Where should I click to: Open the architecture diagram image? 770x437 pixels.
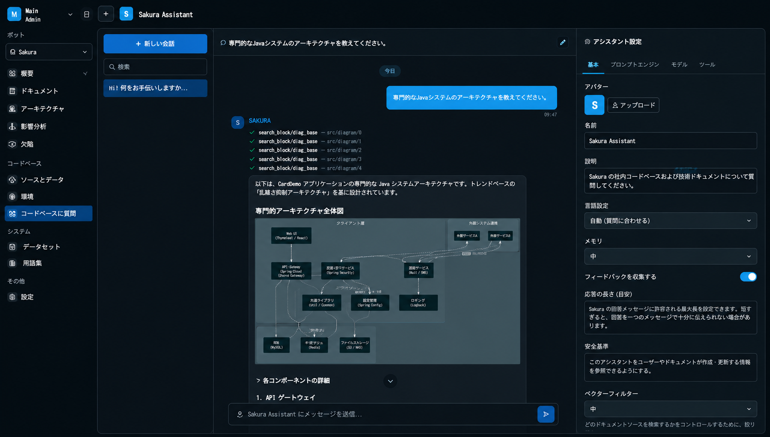pyautogui.click(x=388, y=291)
